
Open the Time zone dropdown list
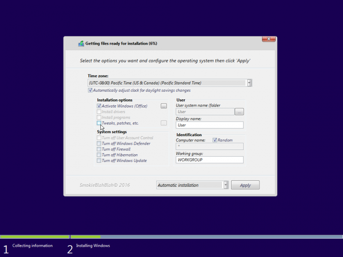pos(249,83)
